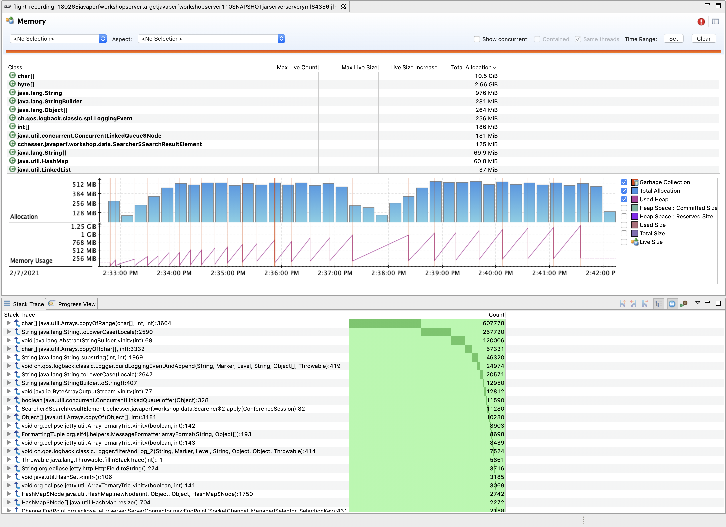Open the Stack Trace view menu triangle
The height and width of the screenshot is (527, 726).
(x=698, y=302)
